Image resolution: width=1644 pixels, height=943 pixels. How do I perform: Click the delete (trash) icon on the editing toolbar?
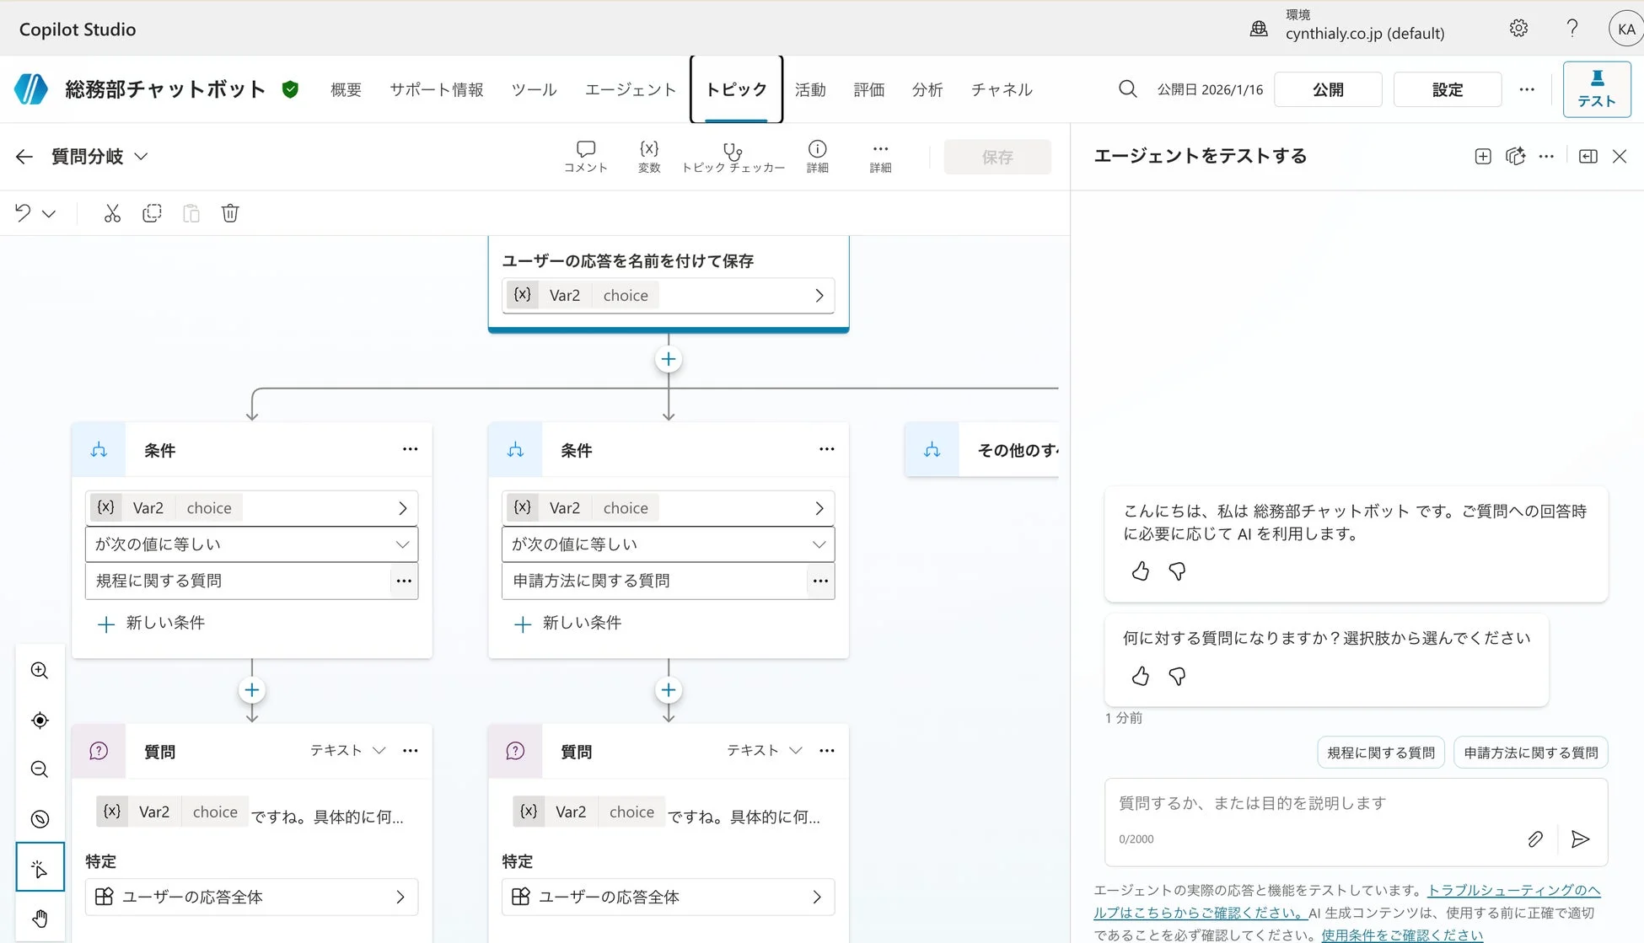tap(230, 213)
